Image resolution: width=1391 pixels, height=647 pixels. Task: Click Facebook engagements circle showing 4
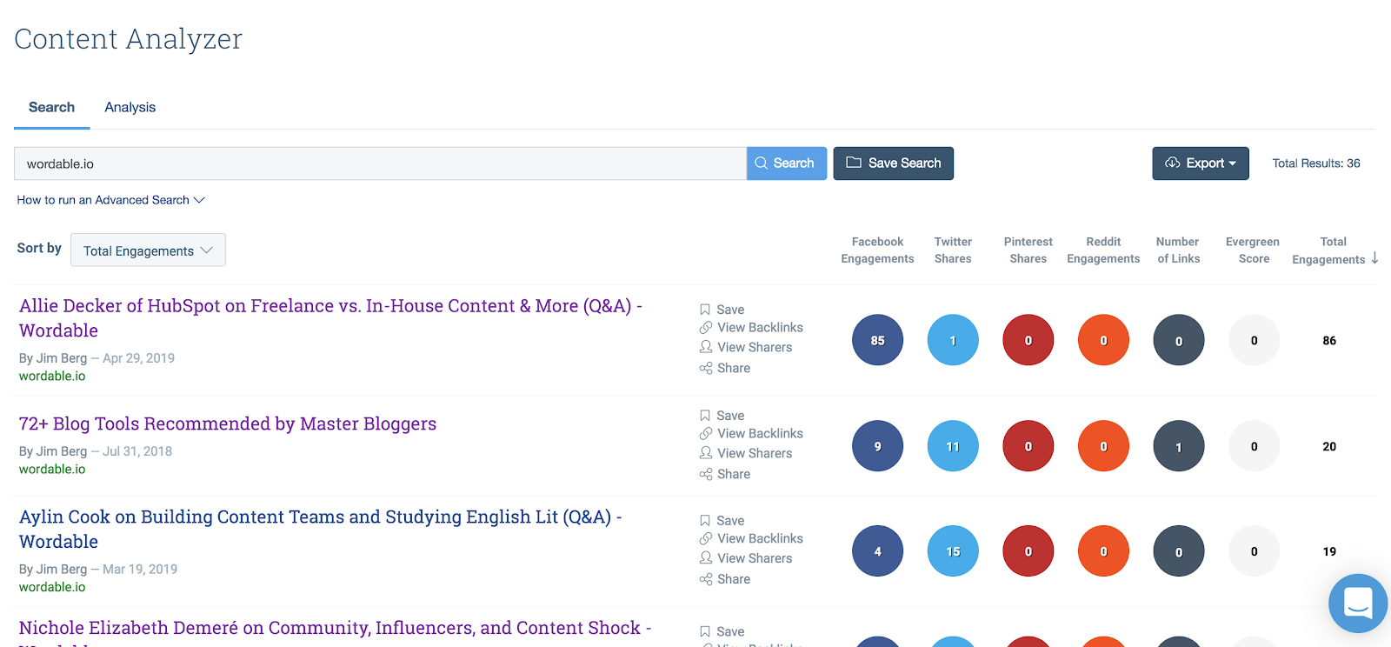pyautogui.click(x=877, y=551)
